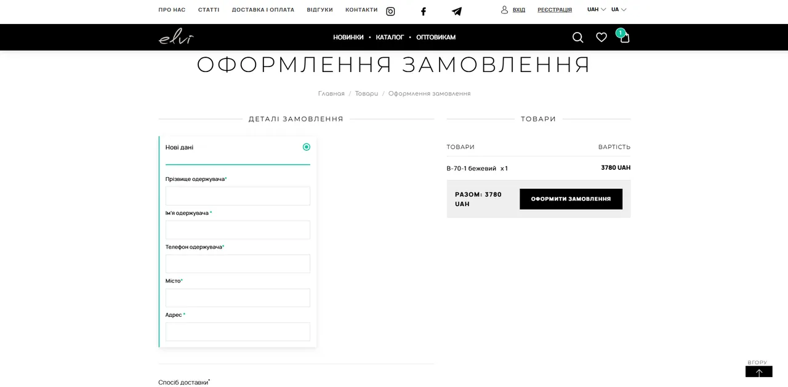Open the Facebook page icon
The height and width of the screenshot is (387, 788).
(424, 11)
